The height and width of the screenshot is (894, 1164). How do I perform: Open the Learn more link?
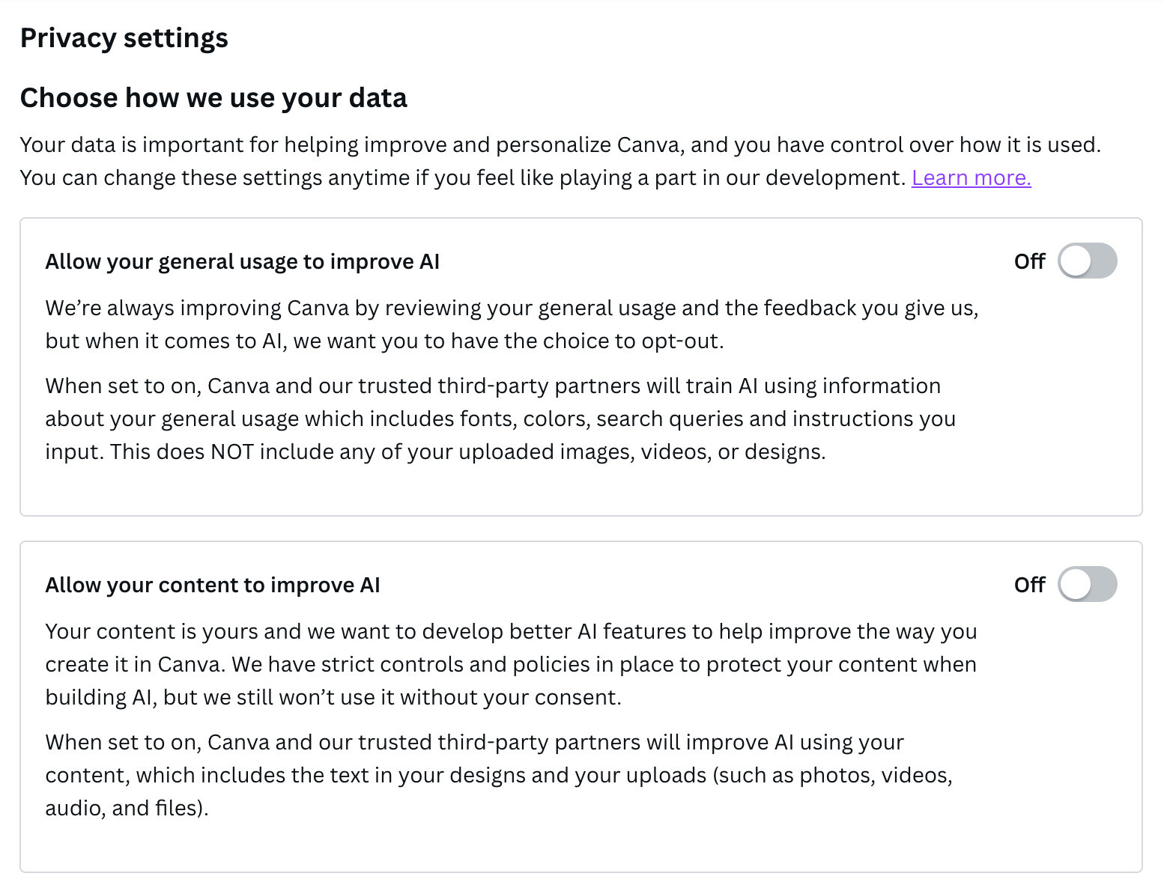point(971,178)
